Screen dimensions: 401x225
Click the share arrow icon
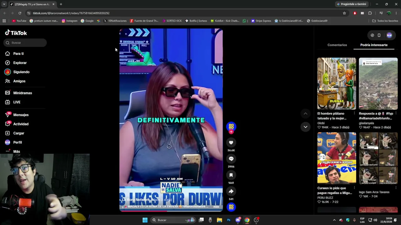coord(231,191)
